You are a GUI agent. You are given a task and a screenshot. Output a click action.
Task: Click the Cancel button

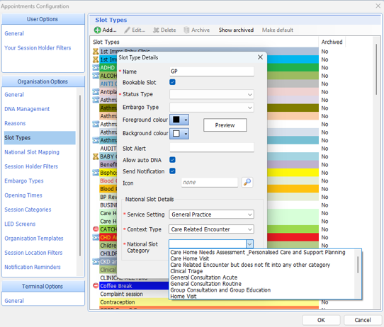tap(363, 320)
